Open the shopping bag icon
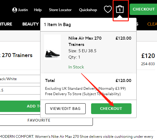Viewport: 157px width, 139px height. point(120,9)
